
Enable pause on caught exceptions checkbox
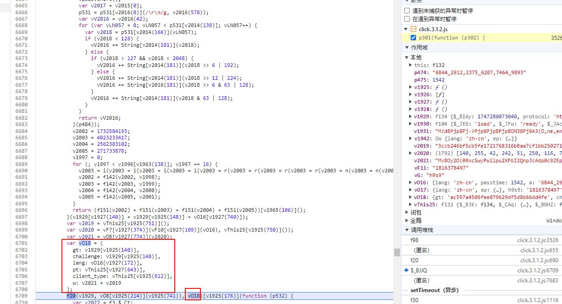(407, 19)
